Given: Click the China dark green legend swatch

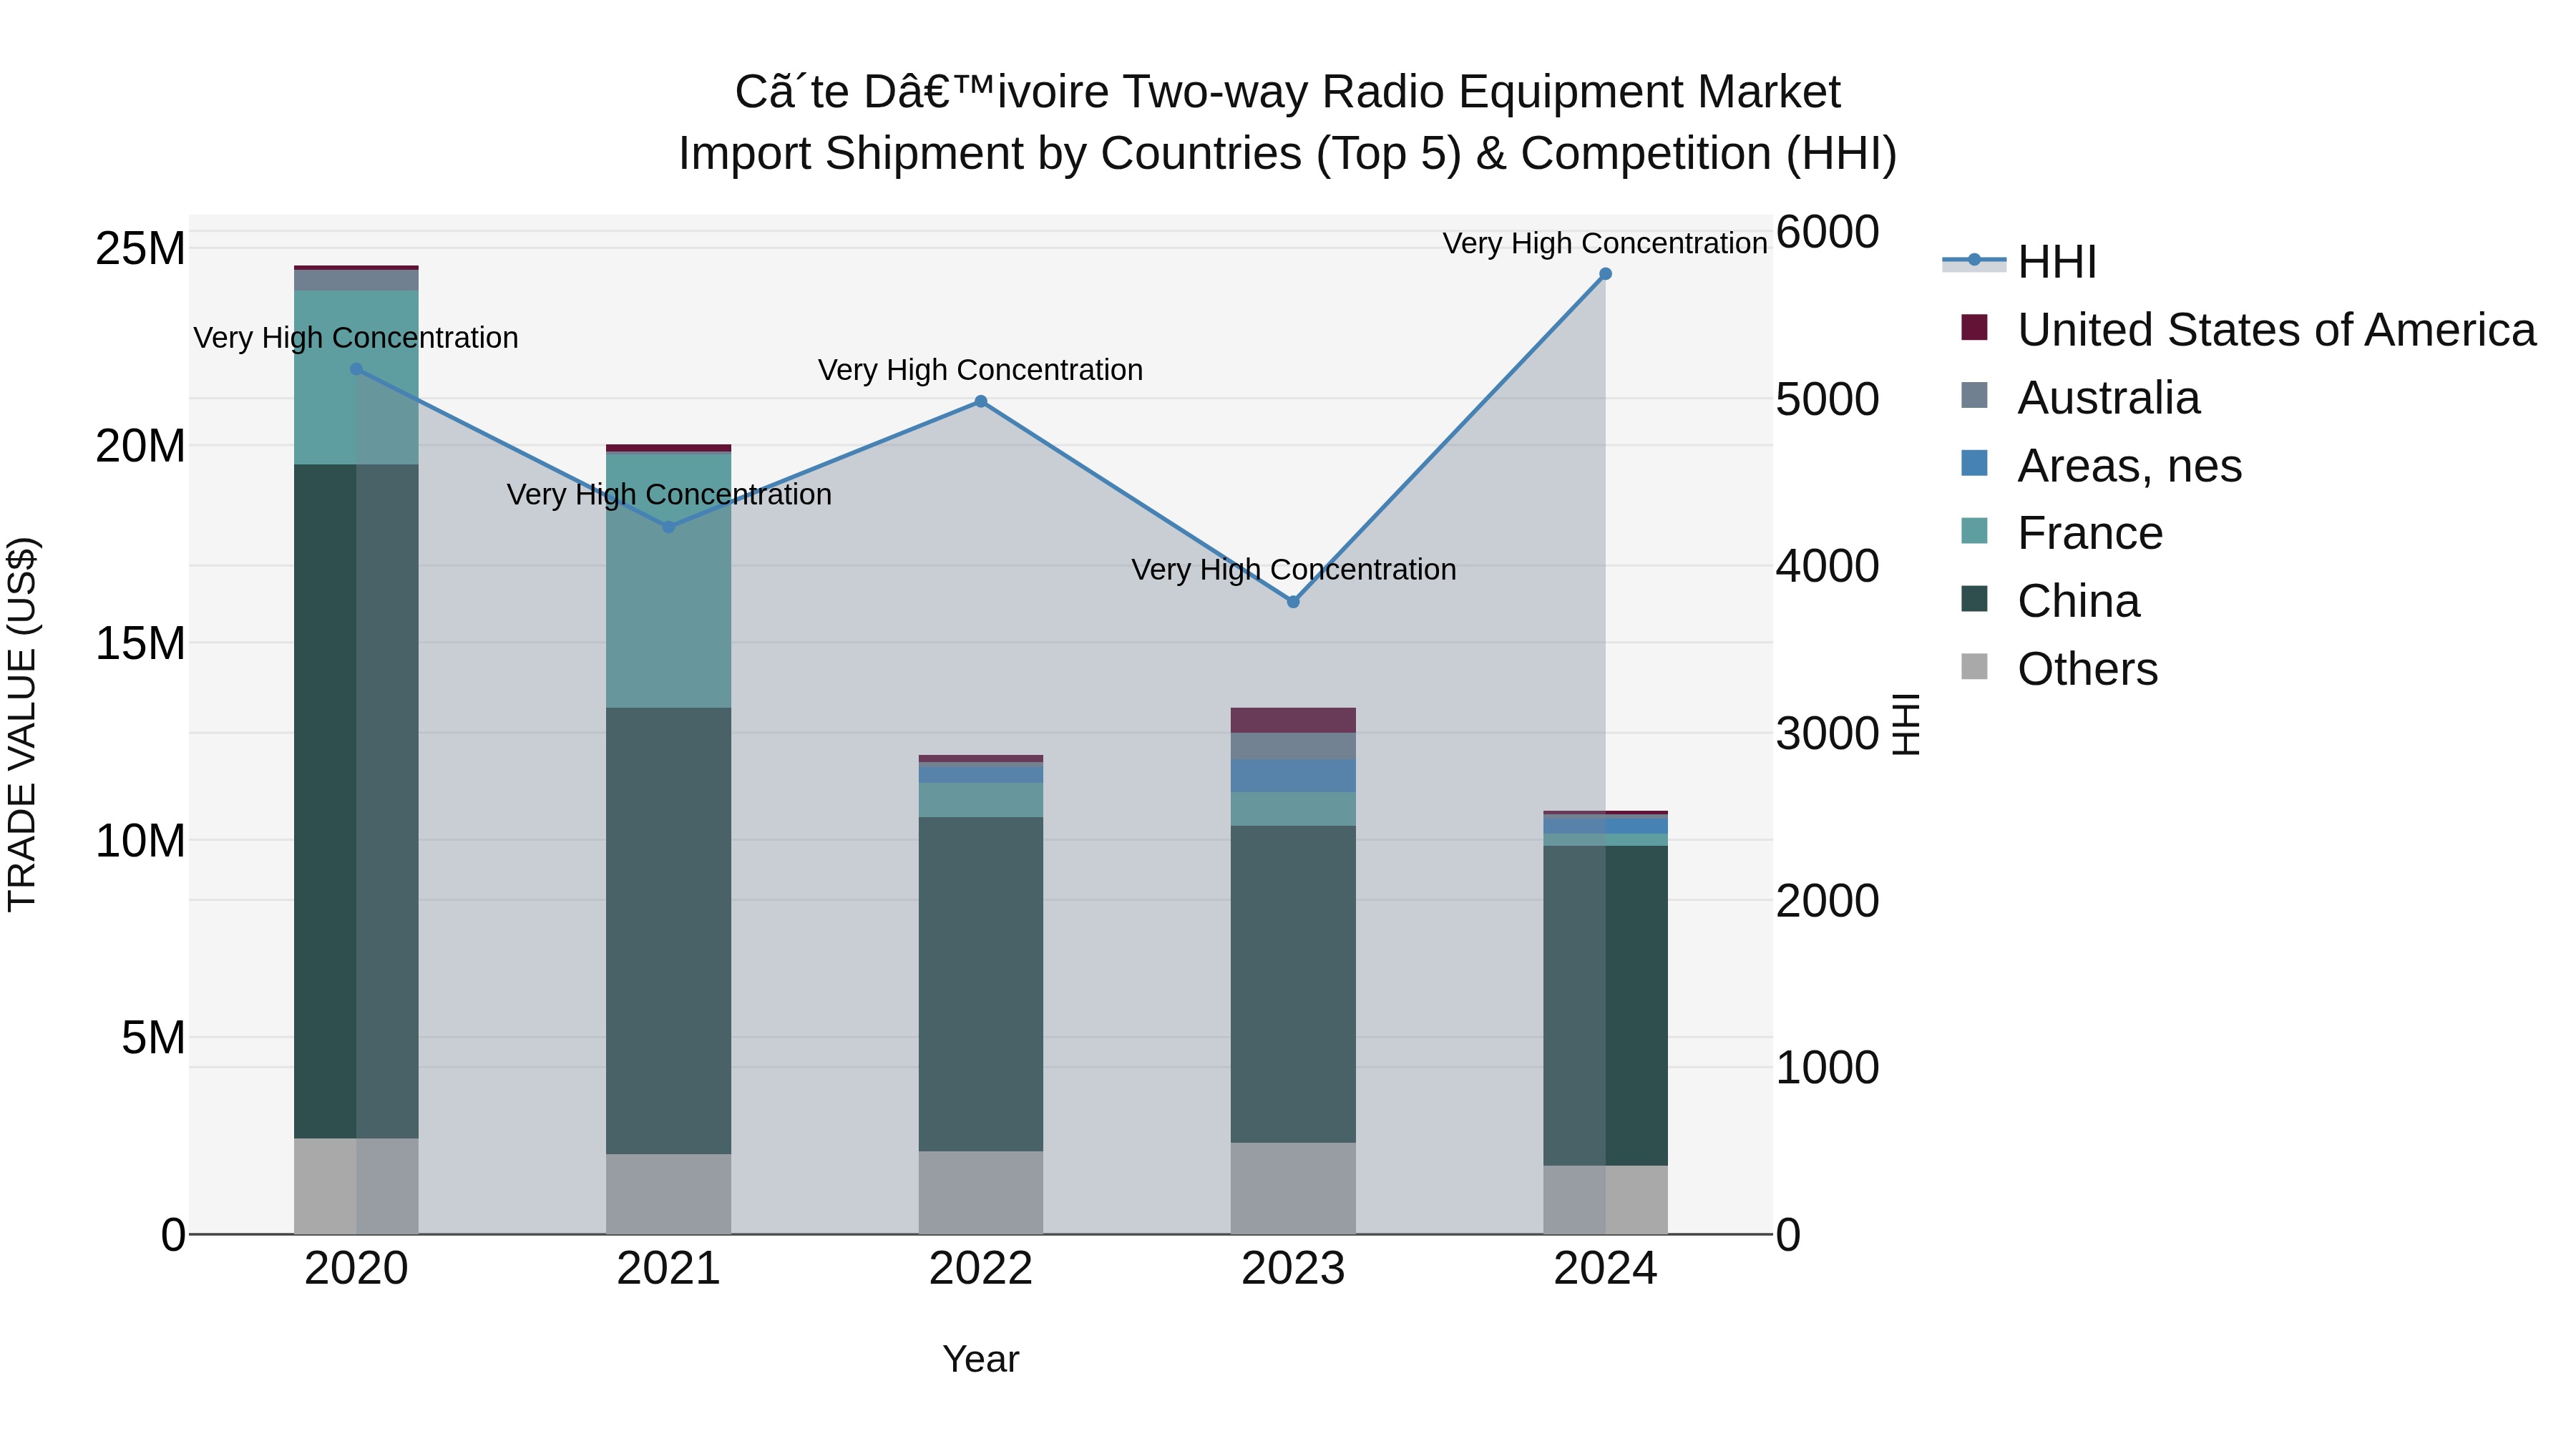Looking at the screenshot, I should click(1974, 599).
